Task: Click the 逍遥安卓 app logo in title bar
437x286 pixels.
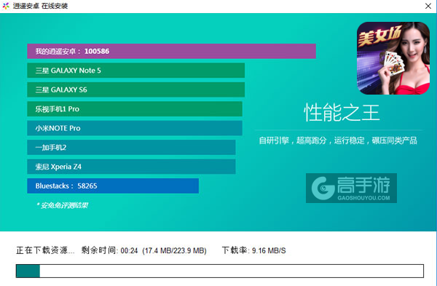Action: click(x=6, y=6)
